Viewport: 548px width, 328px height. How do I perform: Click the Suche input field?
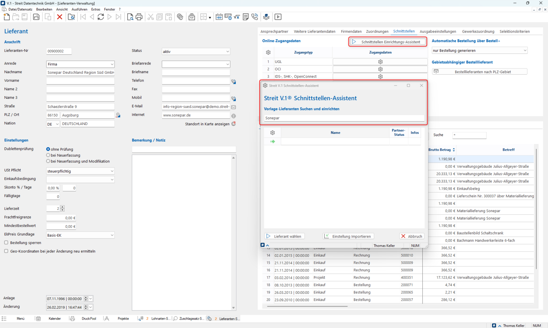pyautogui.click(x=470, y=135)
